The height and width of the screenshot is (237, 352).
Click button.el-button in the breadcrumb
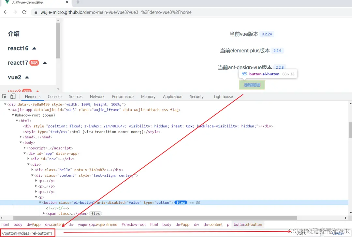coord(248,224)
